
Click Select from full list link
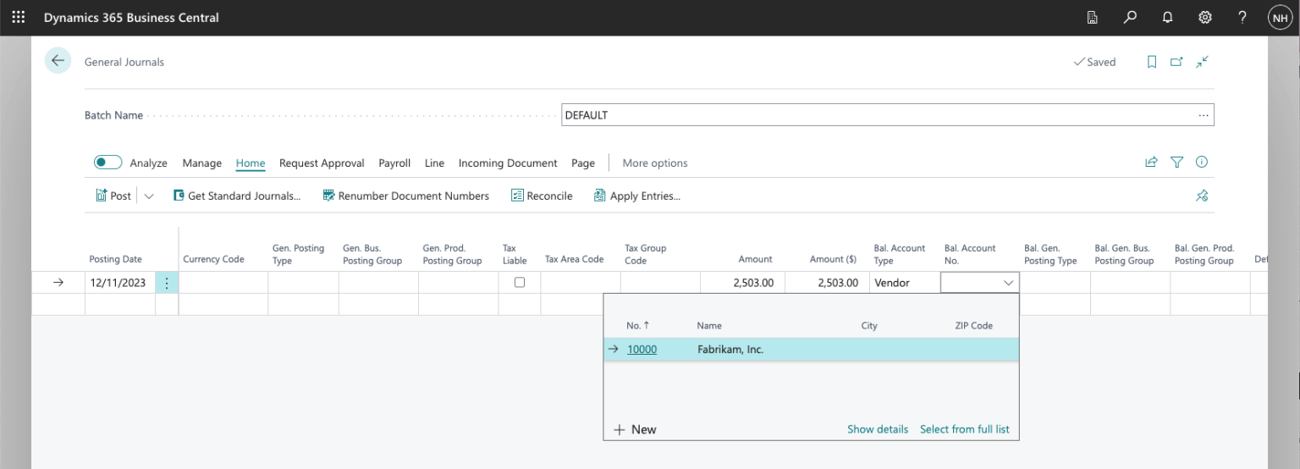[x=964, y=429]
